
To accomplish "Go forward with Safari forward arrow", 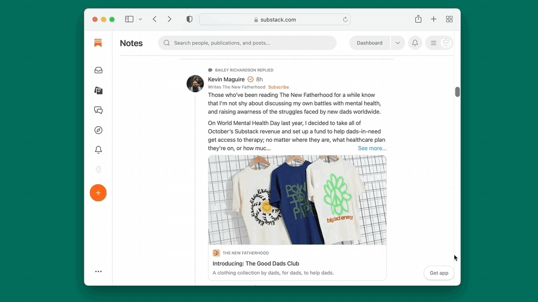I will [169, 19].
